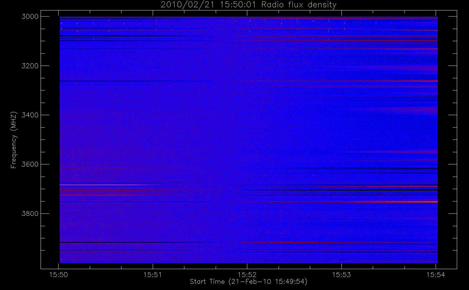This screenshot has height=290, width=469.
Task: Click the 3800 frequency tick label
Action: point(30,214)
